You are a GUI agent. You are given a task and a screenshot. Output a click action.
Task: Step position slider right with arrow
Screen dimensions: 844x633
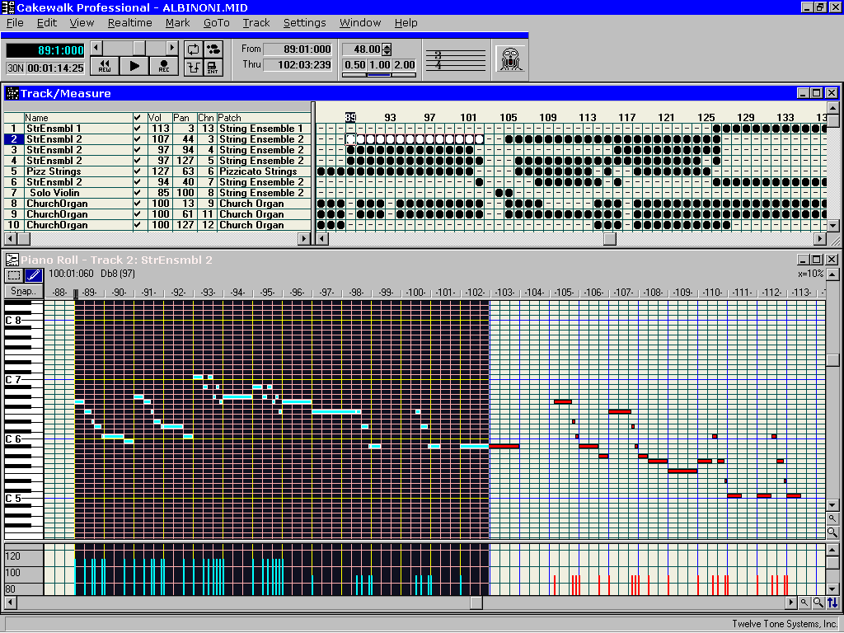pos(171,48)
